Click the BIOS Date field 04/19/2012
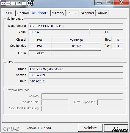Screen dimensions: 130x133 coord(76,81)
